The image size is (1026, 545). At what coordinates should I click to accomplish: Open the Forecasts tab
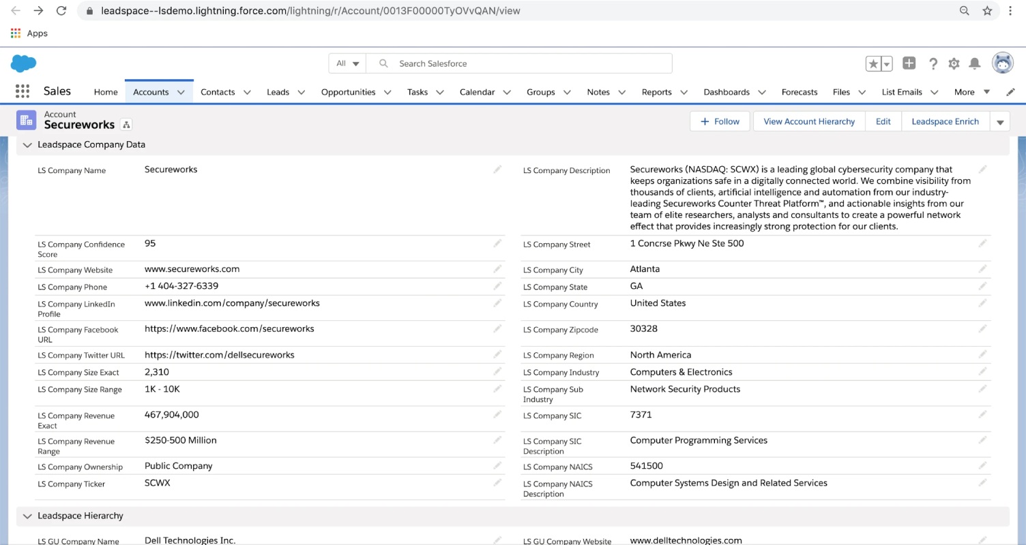click(800, 92)
